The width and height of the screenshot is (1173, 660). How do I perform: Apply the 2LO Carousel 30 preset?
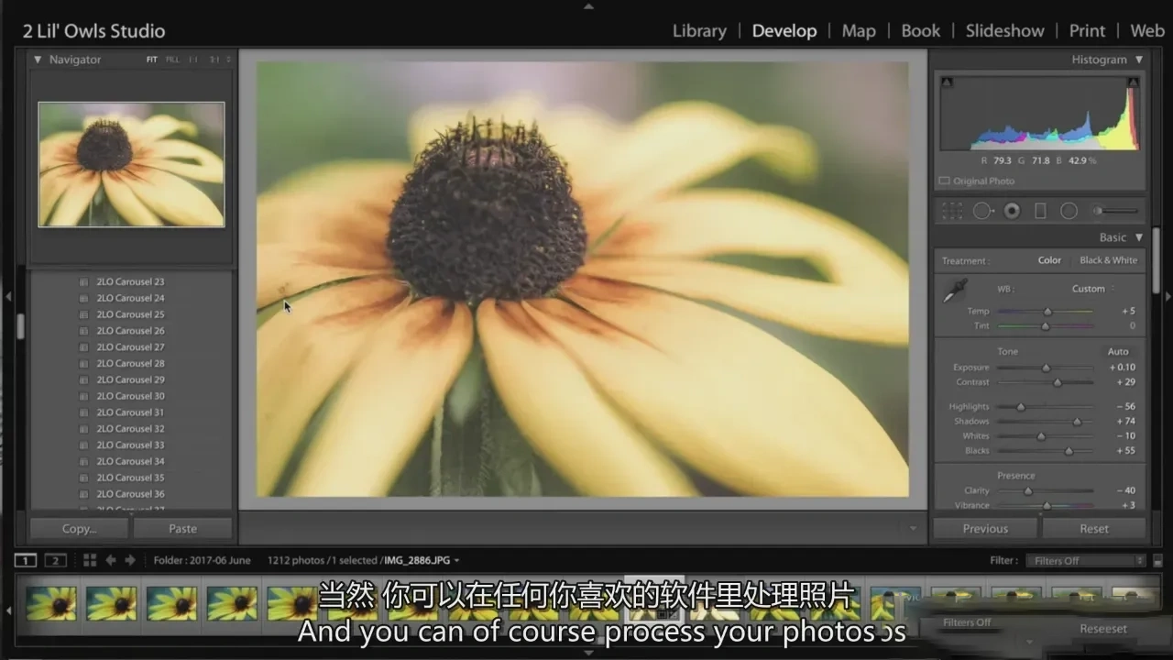[131, 396]
